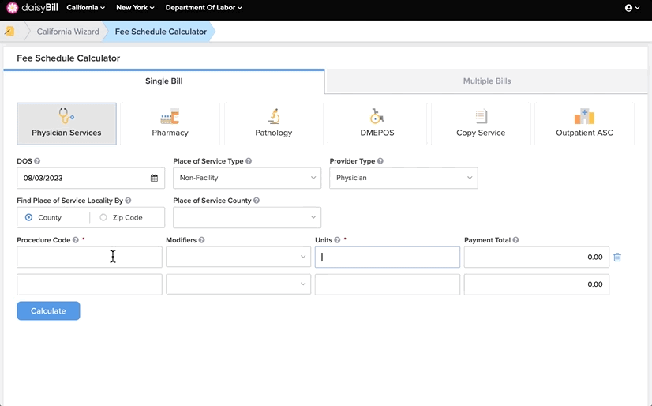Image resolution: width=652 pixels, height=406 pixels.
Task: Click the folder icon in breadcrumb
Action: pyautogui.click(x=9, y=31)
